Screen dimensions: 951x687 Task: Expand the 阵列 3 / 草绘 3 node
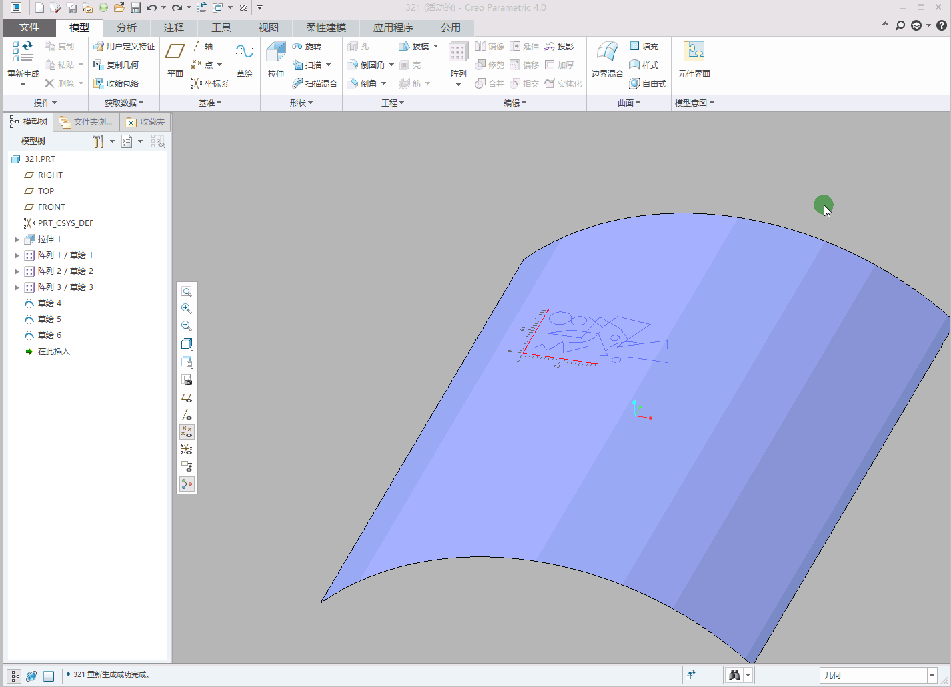pos(17,287)
